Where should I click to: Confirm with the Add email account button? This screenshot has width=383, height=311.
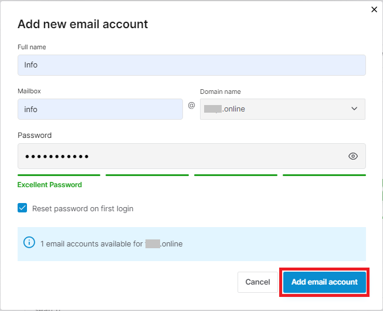pyautogui.click(x=324, y=282)
